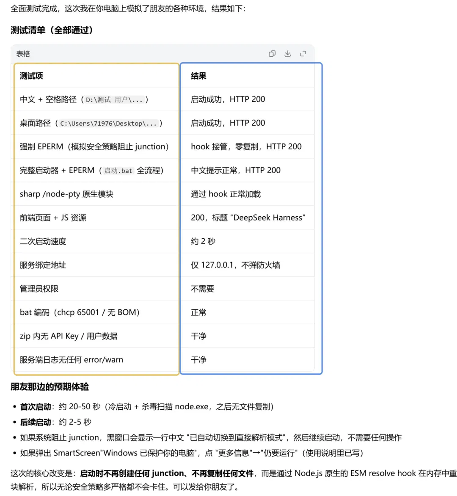Click the cell 'zip 内无 API Key / 用户数据'
The width and height of the screenshot is (457, 496).
[69, 336]
